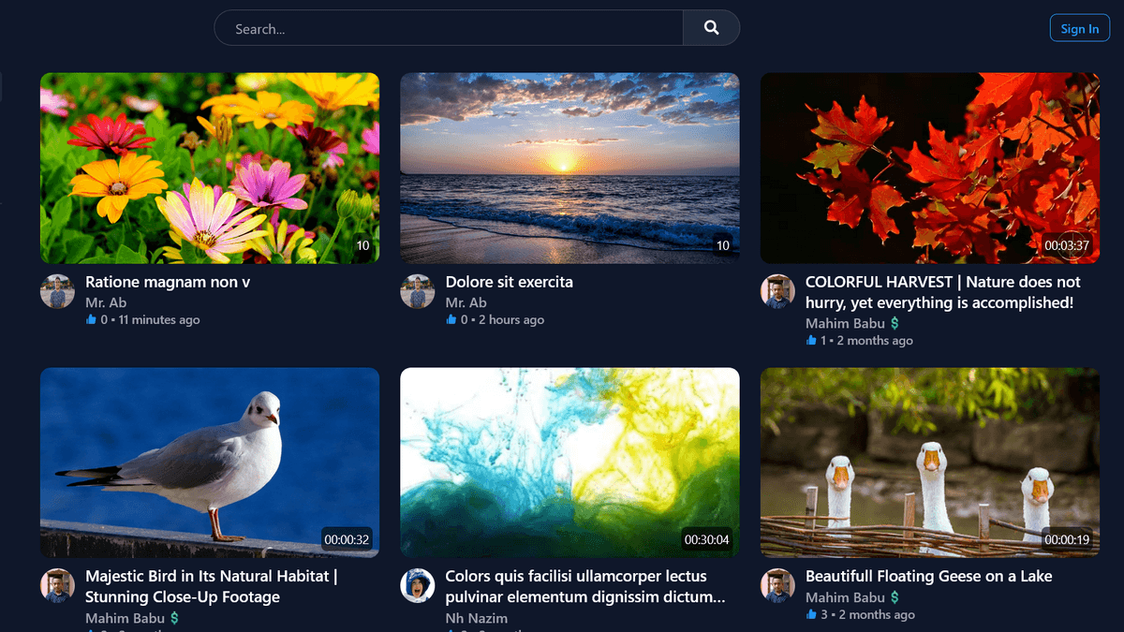Click the Sign In button
Image resolution: width=1124 pixels, height=632 pixels.
1080,28
